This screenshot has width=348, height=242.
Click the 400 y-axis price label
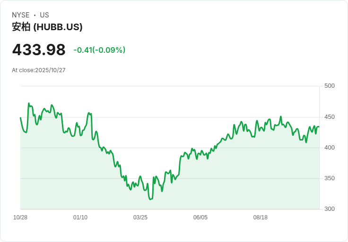click(330, 148)
